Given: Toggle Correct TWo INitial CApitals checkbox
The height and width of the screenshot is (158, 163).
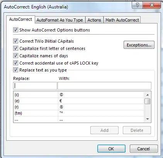Looking at the screenshot, I should click(x=15, y=41).
